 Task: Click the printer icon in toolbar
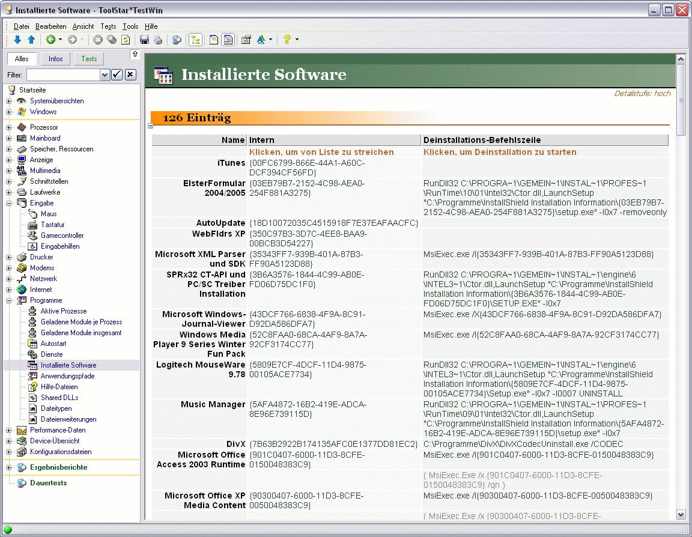157,40
